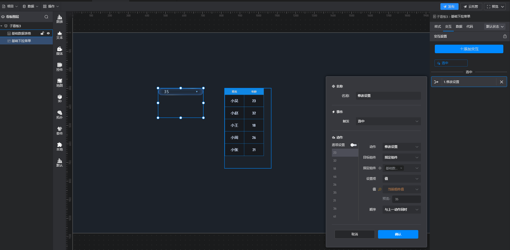Click the 小张 cell in the table
The width and height of the screenshot is (510, 250).
(234, 150)
